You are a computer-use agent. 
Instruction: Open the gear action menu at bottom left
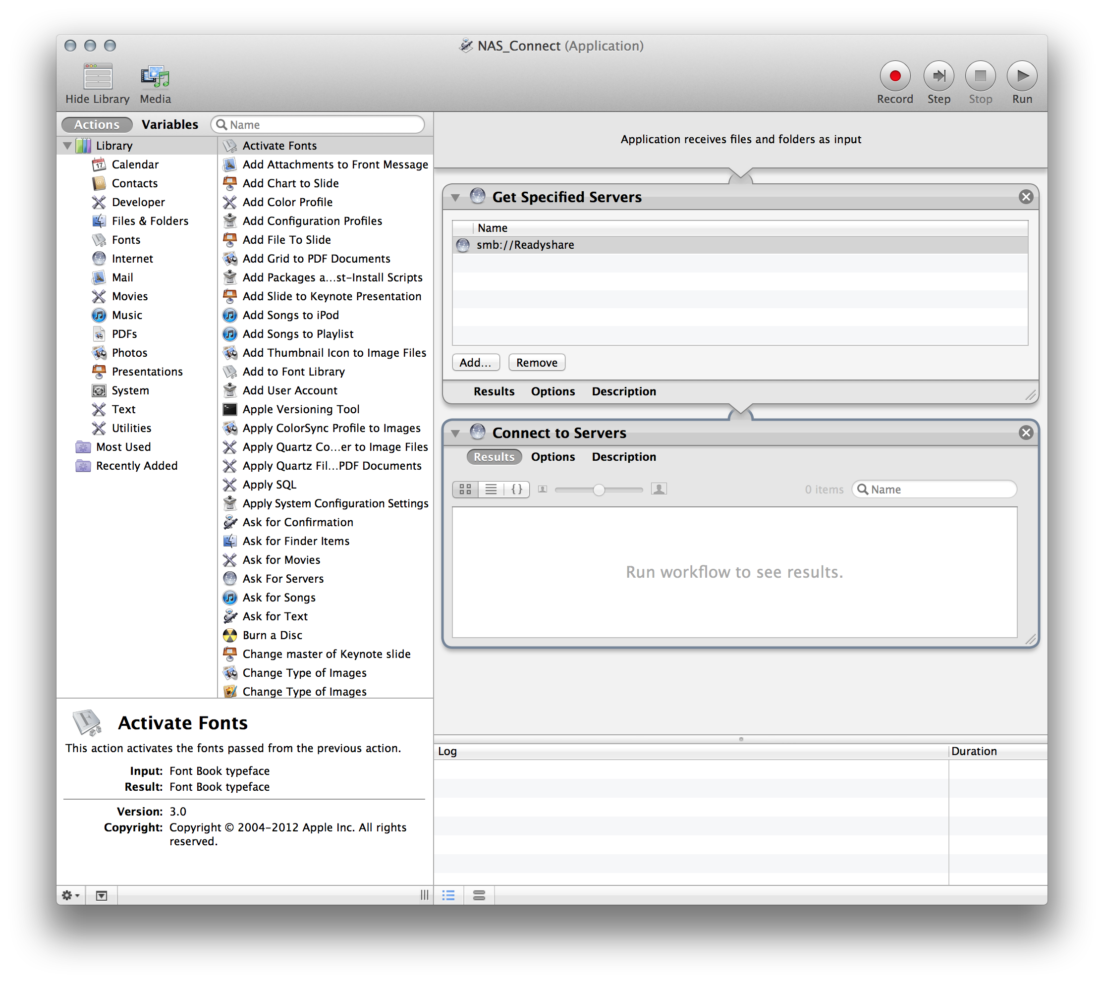pos(71,895)
